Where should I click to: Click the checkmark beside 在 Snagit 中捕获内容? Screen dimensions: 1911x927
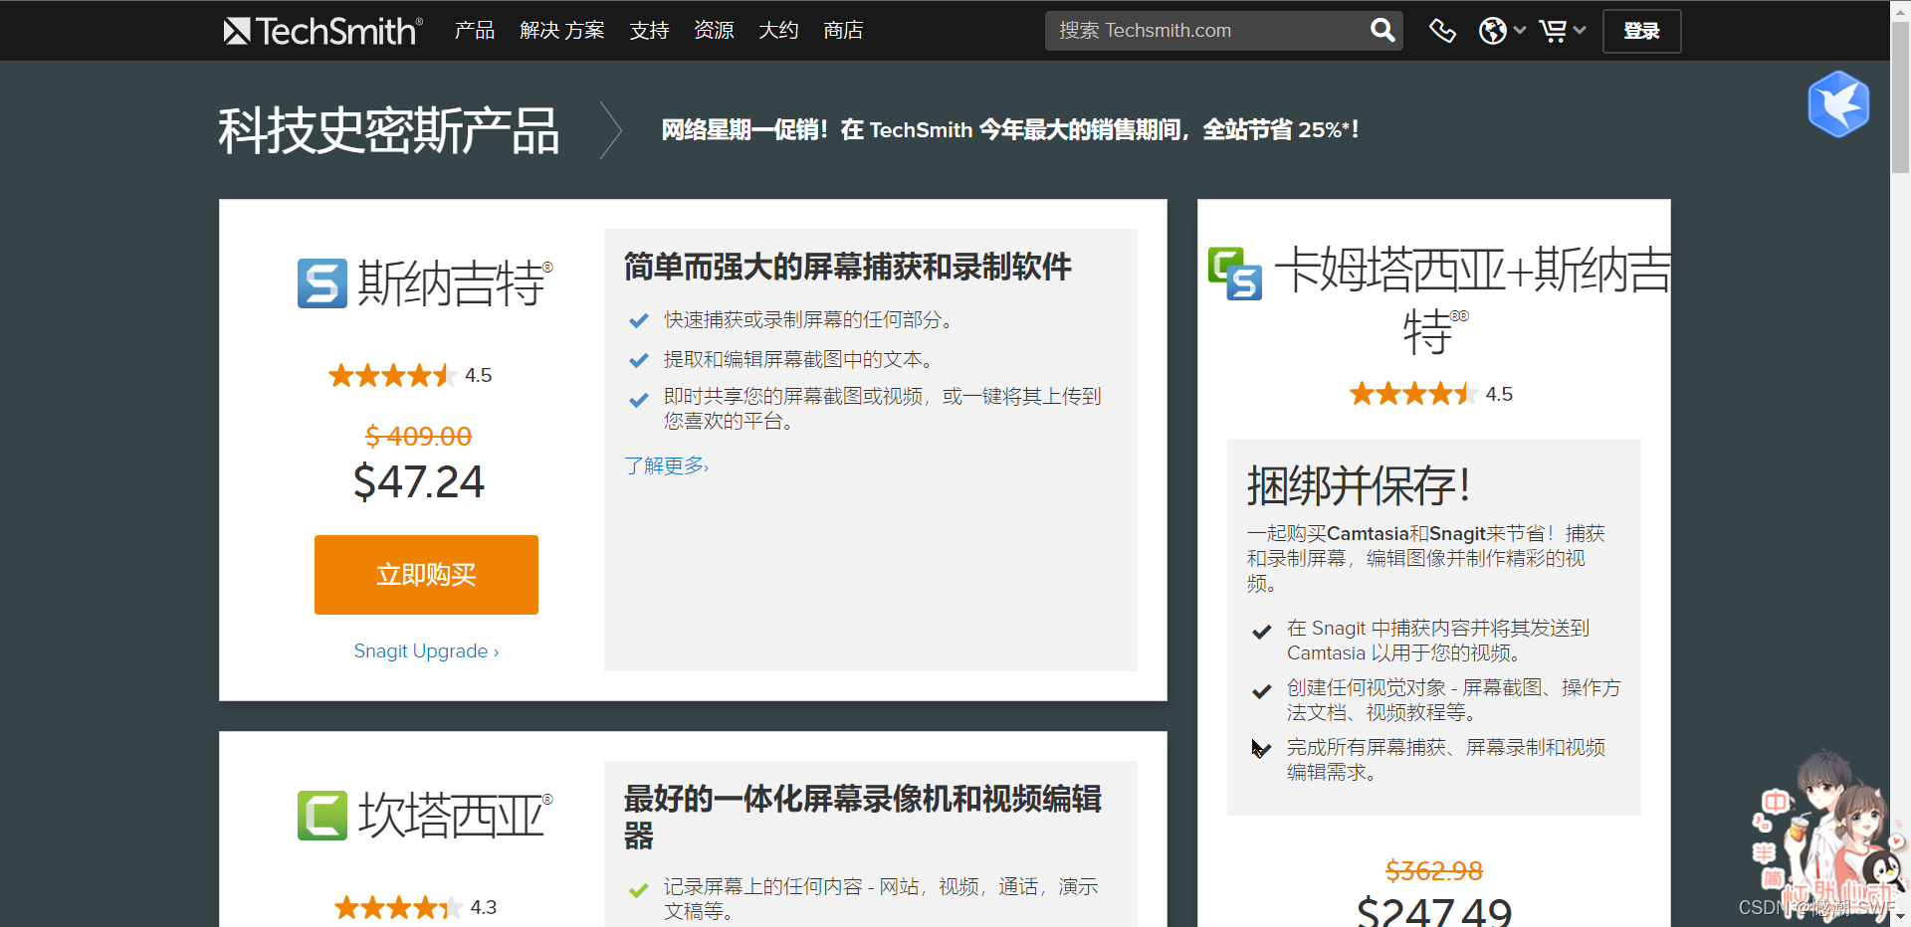coord(1262,632)
